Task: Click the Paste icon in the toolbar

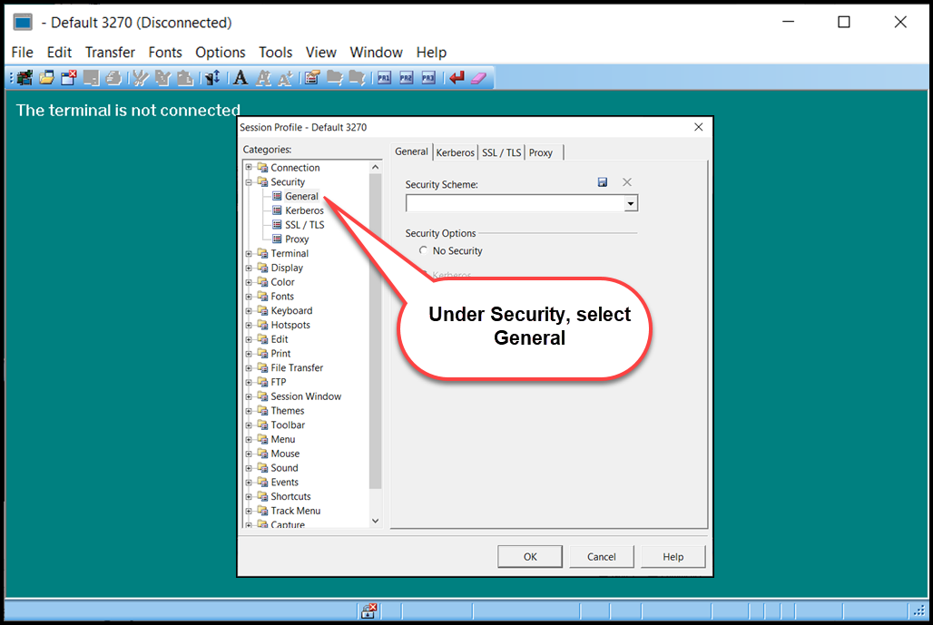Action: [185, 77]
